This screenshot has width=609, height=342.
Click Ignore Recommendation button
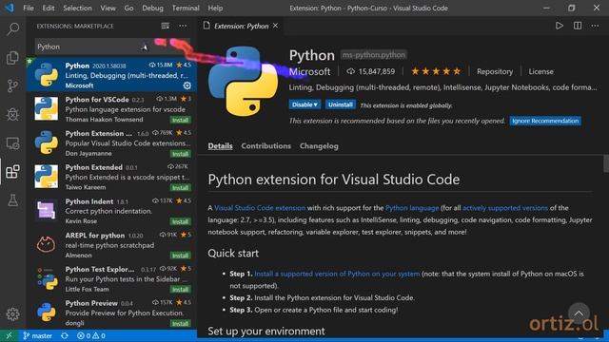click(545, 121)
